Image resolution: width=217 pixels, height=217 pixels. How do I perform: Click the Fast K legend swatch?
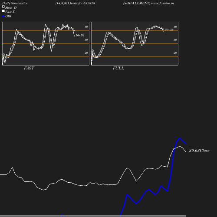pyautogui.click(x=3, y=11)
